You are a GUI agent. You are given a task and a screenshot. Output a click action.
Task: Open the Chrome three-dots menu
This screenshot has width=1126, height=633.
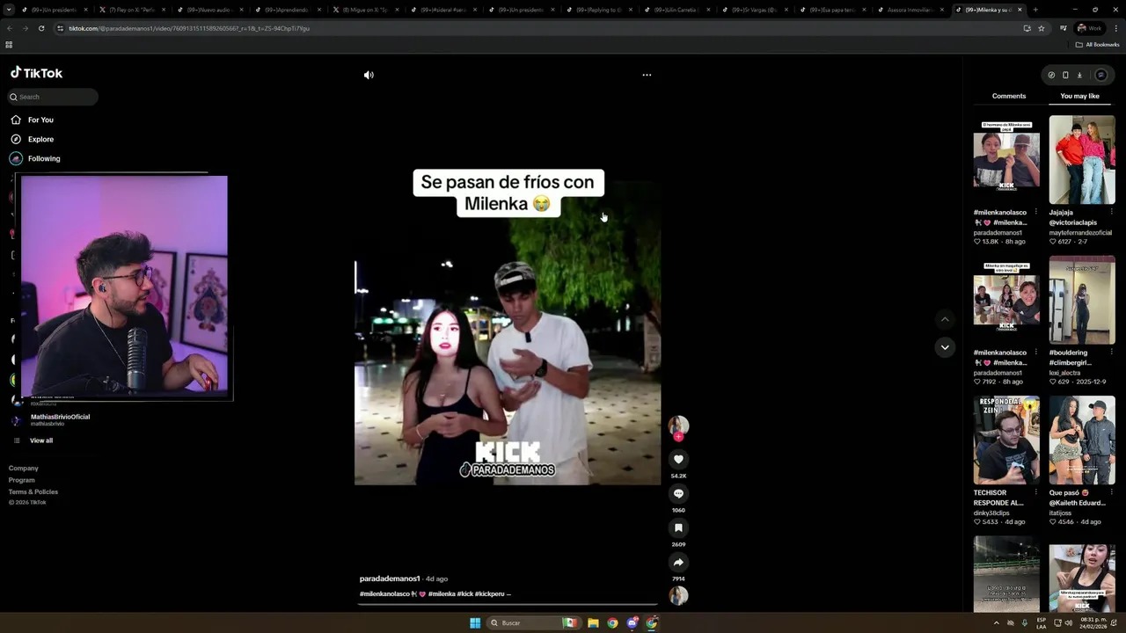point(1116,28)
